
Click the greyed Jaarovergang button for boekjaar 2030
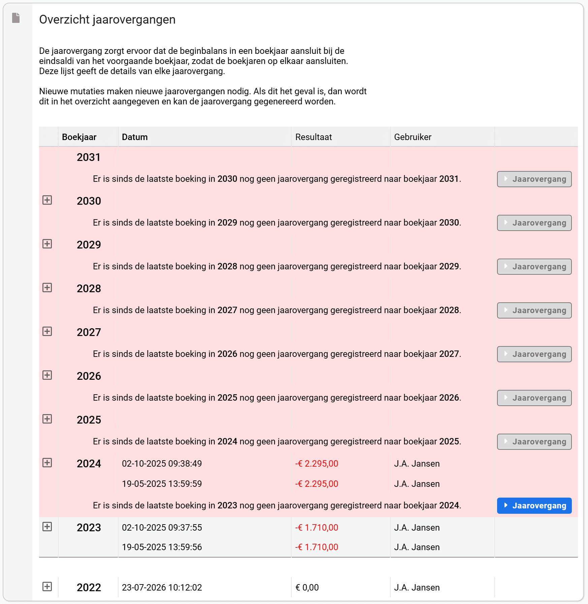coord(534,223)
